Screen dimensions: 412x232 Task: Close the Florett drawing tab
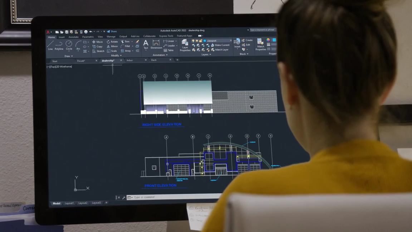[96, 61]
